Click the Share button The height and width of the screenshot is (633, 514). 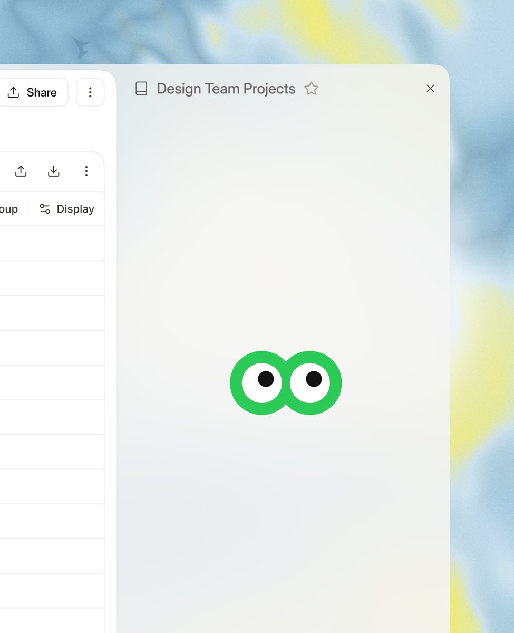tap(33, 93)
